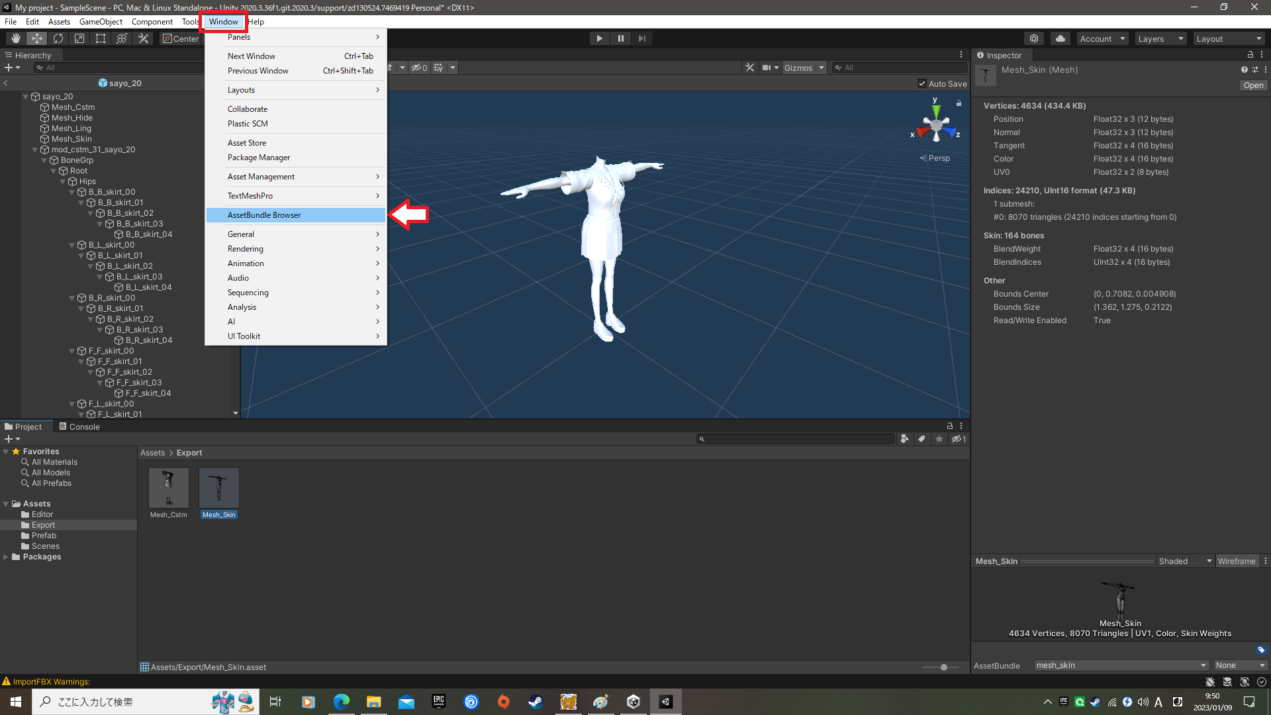Screen dimensions: 1271x715
Task: Click search by type icon in Project
Action: tap(904, 439)
